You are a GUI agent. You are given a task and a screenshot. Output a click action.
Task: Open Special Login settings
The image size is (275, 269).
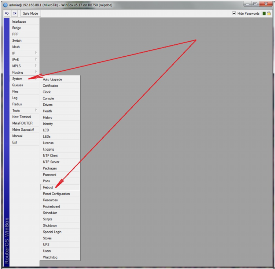60,232
